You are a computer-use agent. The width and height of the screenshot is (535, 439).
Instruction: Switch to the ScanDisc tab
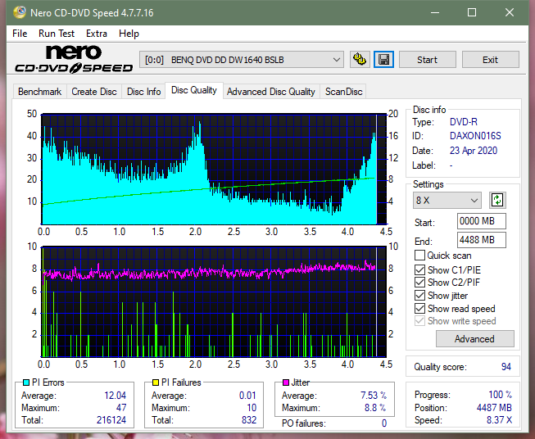[x=343, y=92]
